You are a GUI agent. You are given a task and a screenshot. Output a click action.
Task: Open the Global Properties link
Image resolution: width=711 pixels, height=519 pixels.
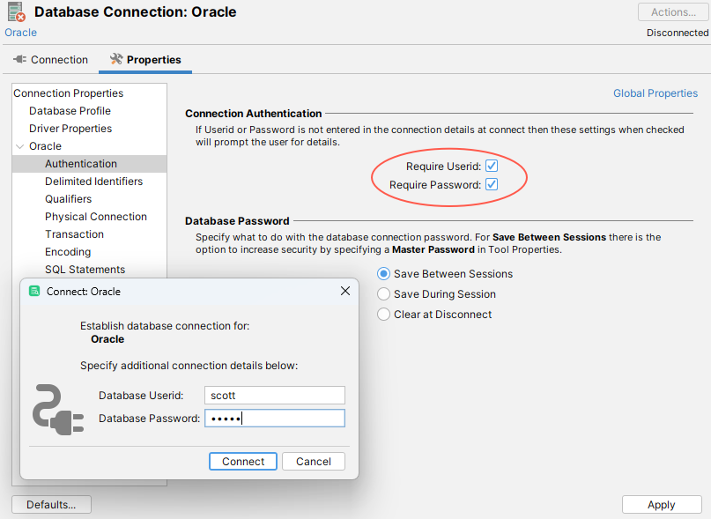pos(655,93)
